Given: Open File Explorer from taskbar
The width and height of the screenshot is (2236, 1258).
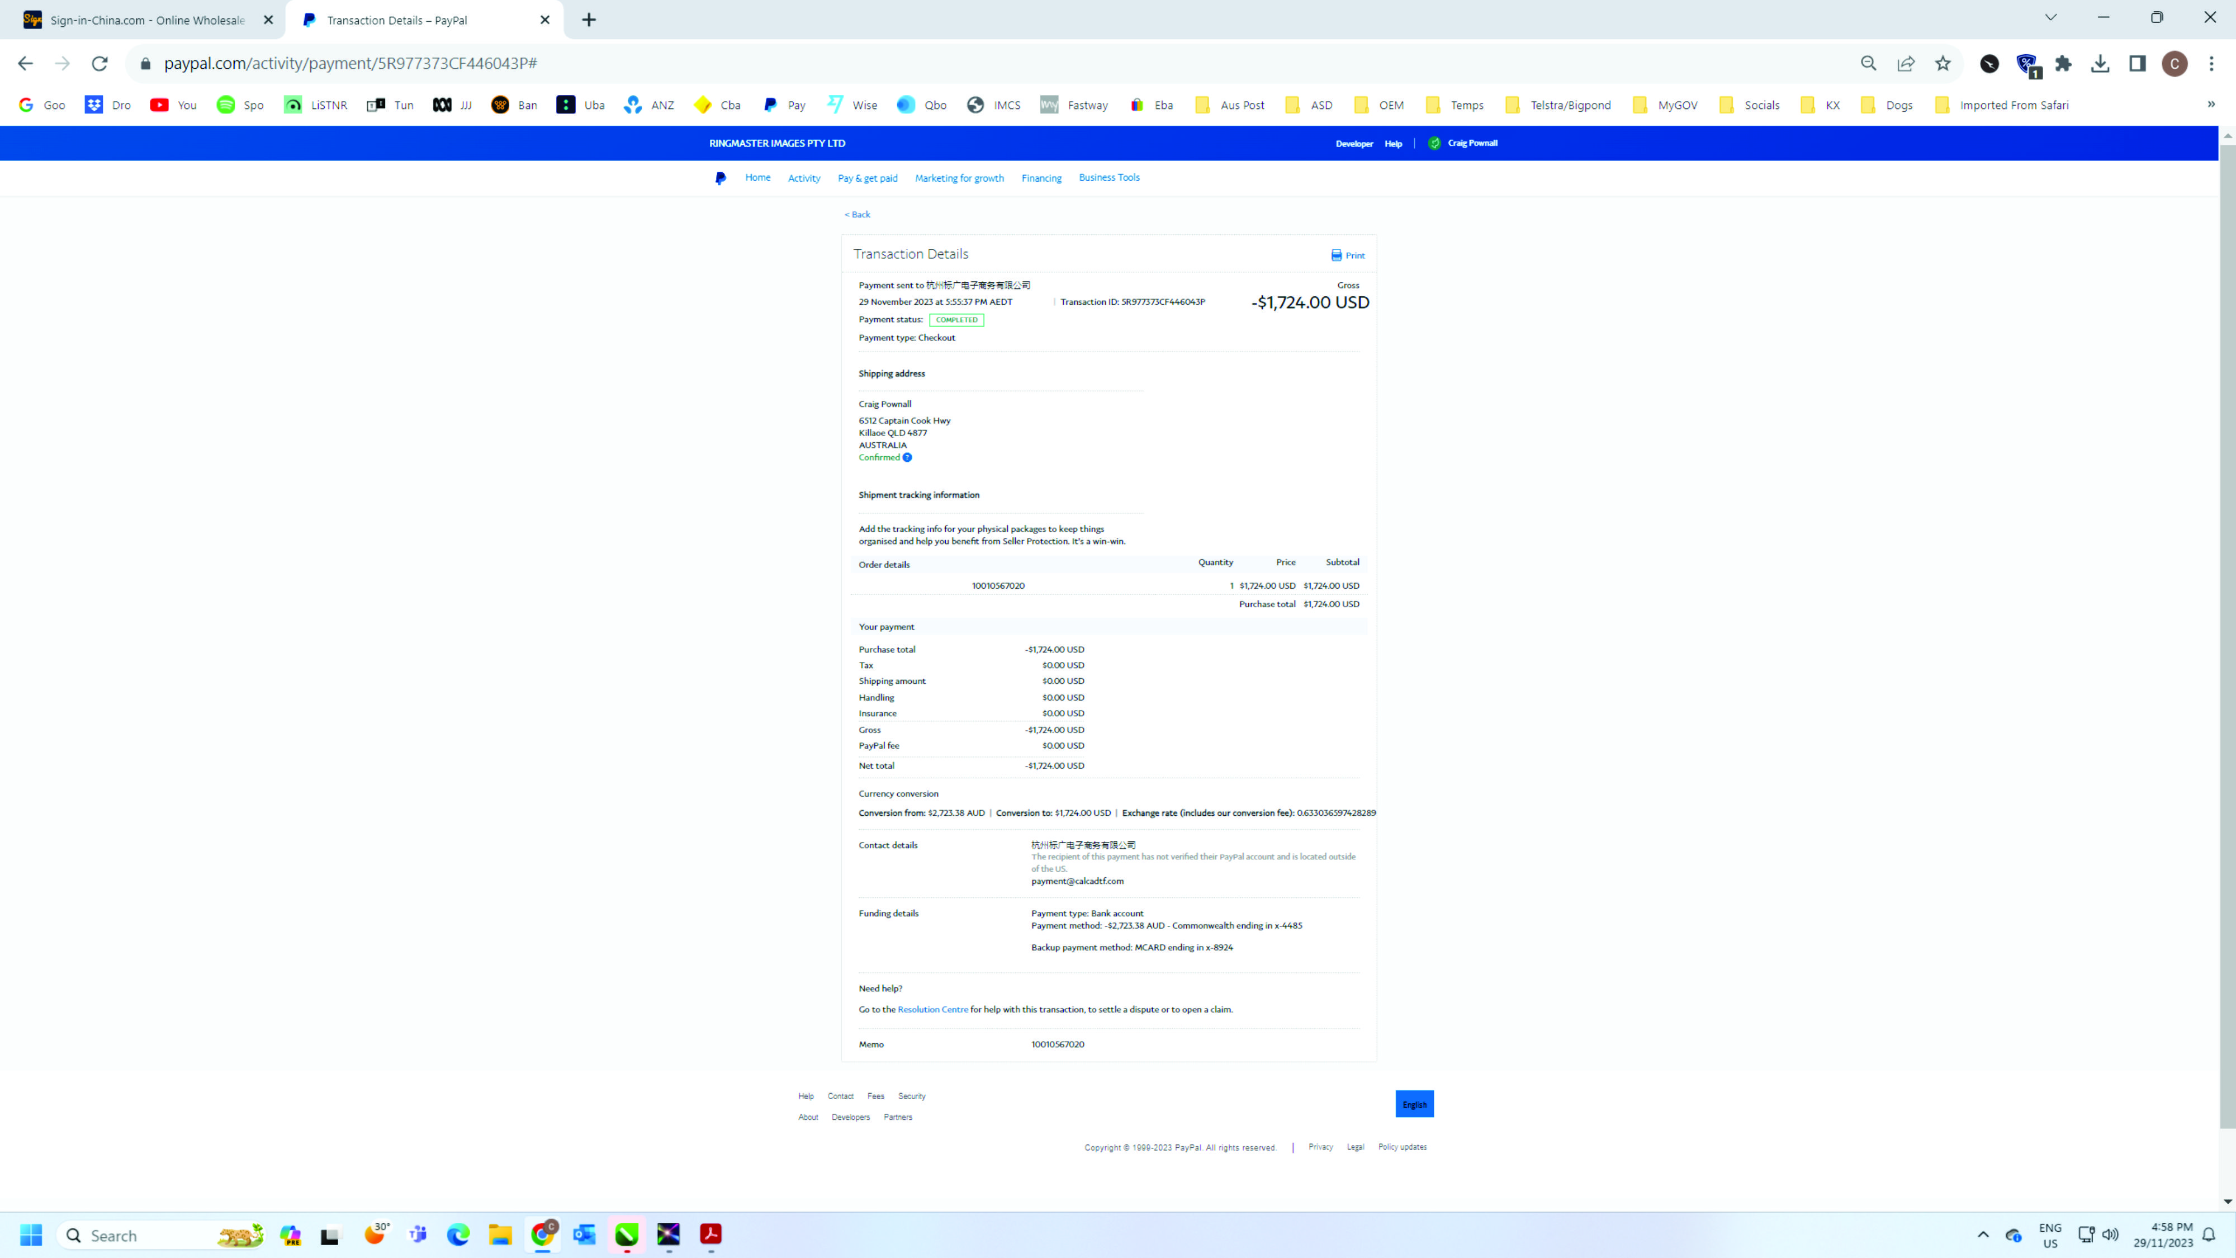Looking at the screenshot, I should pos(500,1235).
